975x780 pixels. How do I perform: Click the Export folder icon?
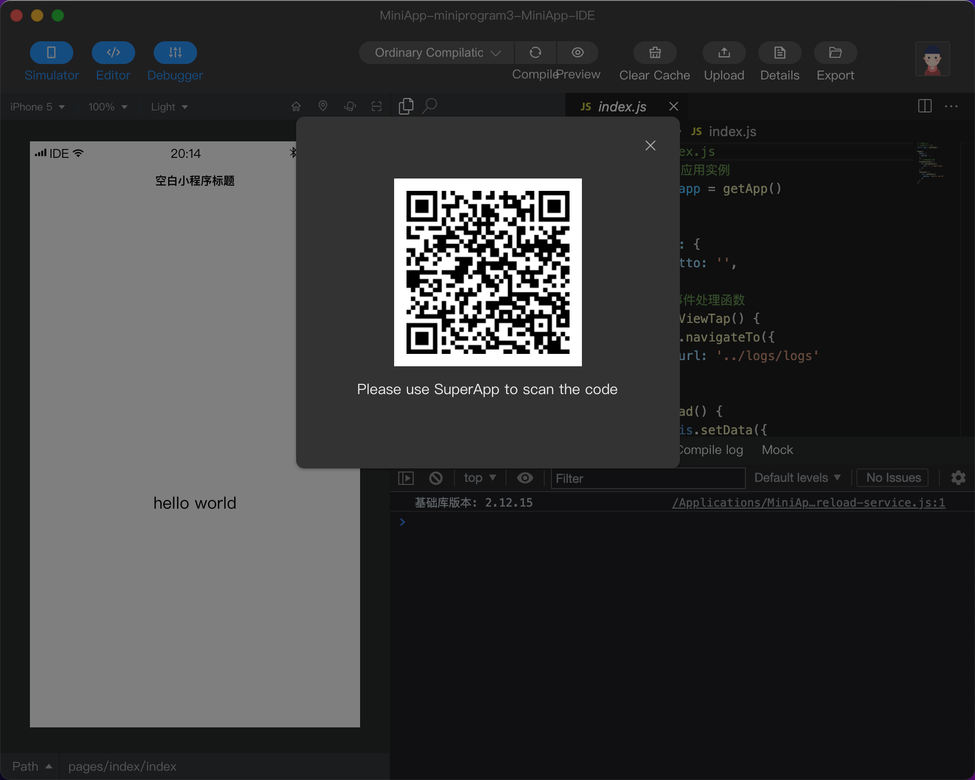pyautogui.click(x=836, y=53)
